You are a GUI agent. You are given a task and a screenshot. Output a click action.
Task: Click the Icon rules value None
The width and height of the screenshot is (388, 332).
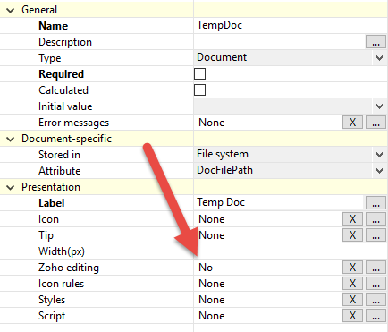pos(212,284)
